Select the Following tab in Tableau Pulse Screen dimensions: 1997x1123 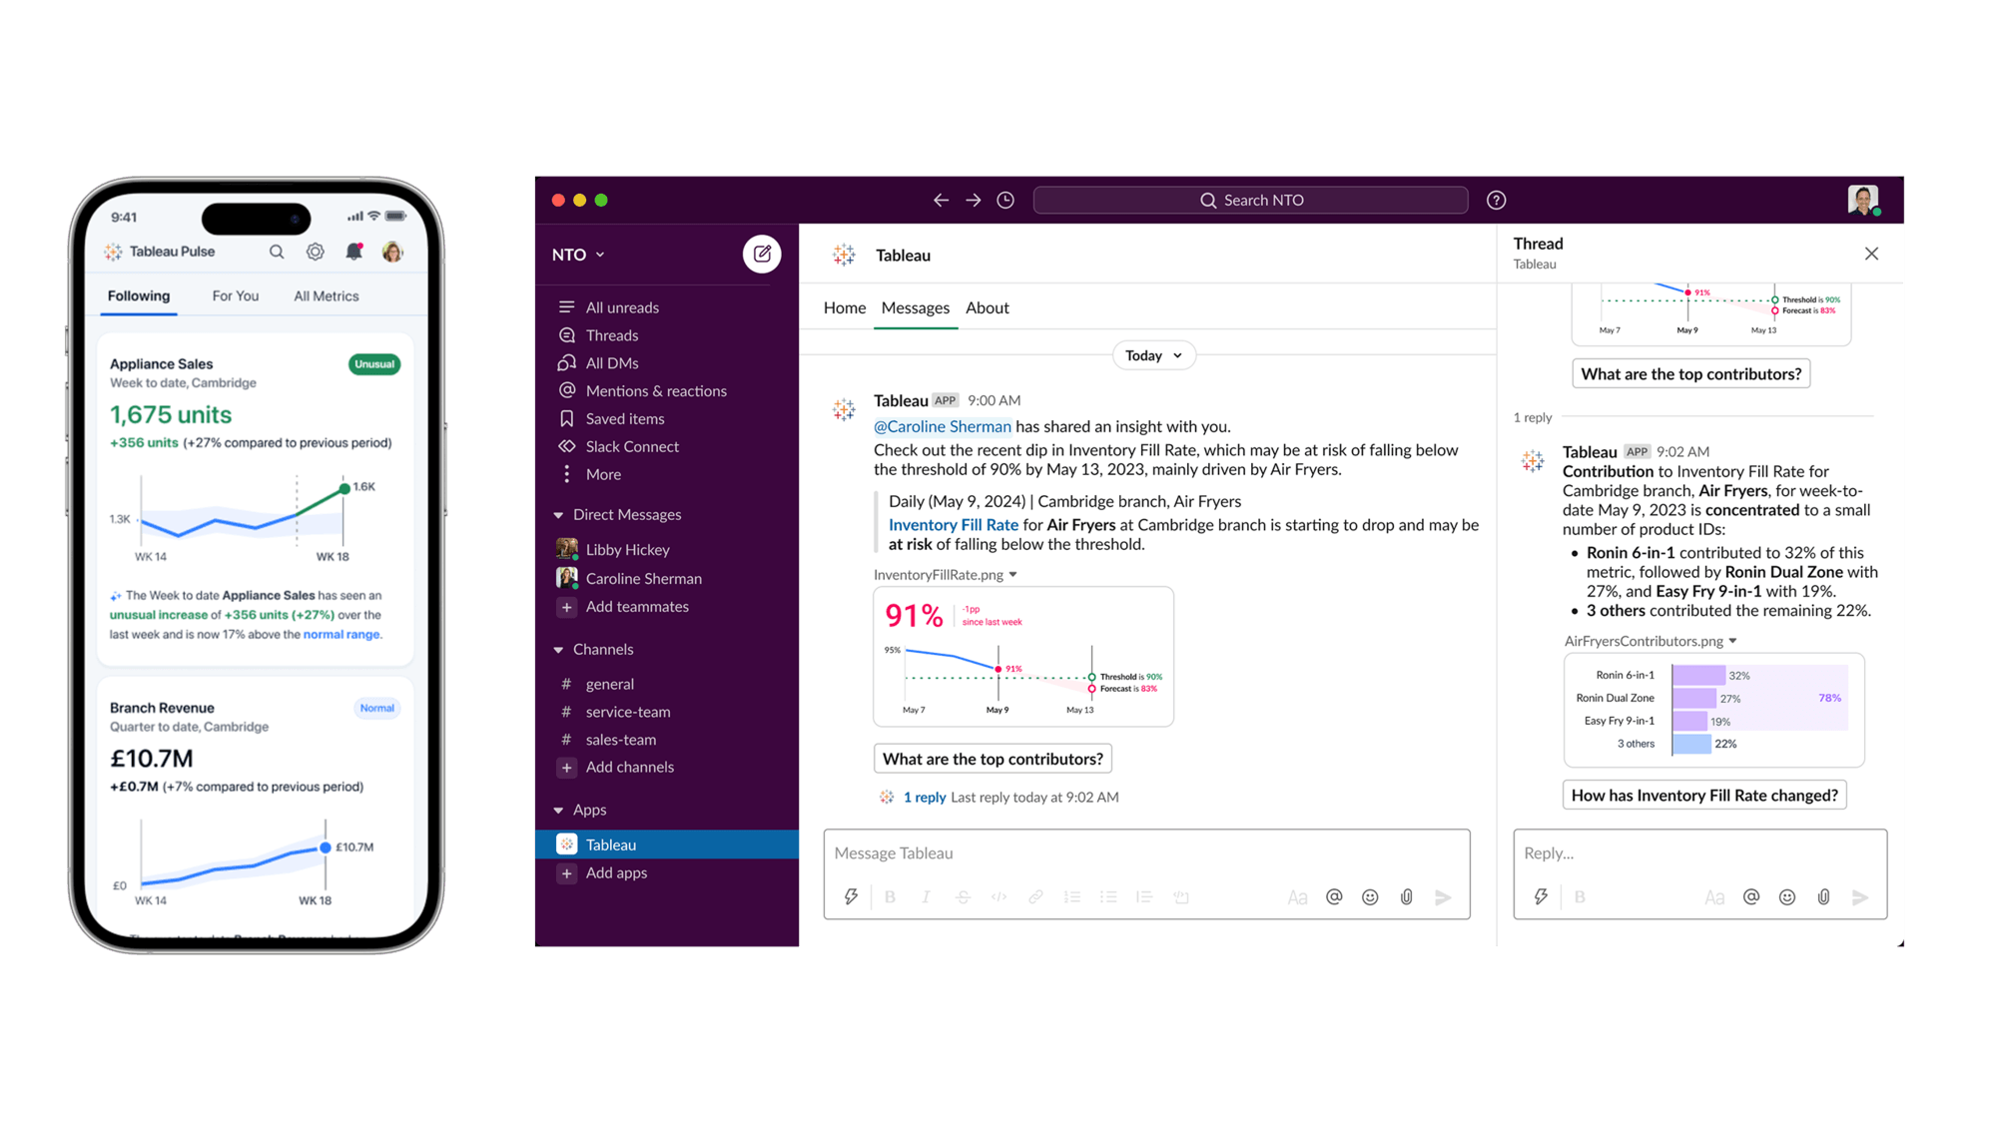click(x=139, y=296)
